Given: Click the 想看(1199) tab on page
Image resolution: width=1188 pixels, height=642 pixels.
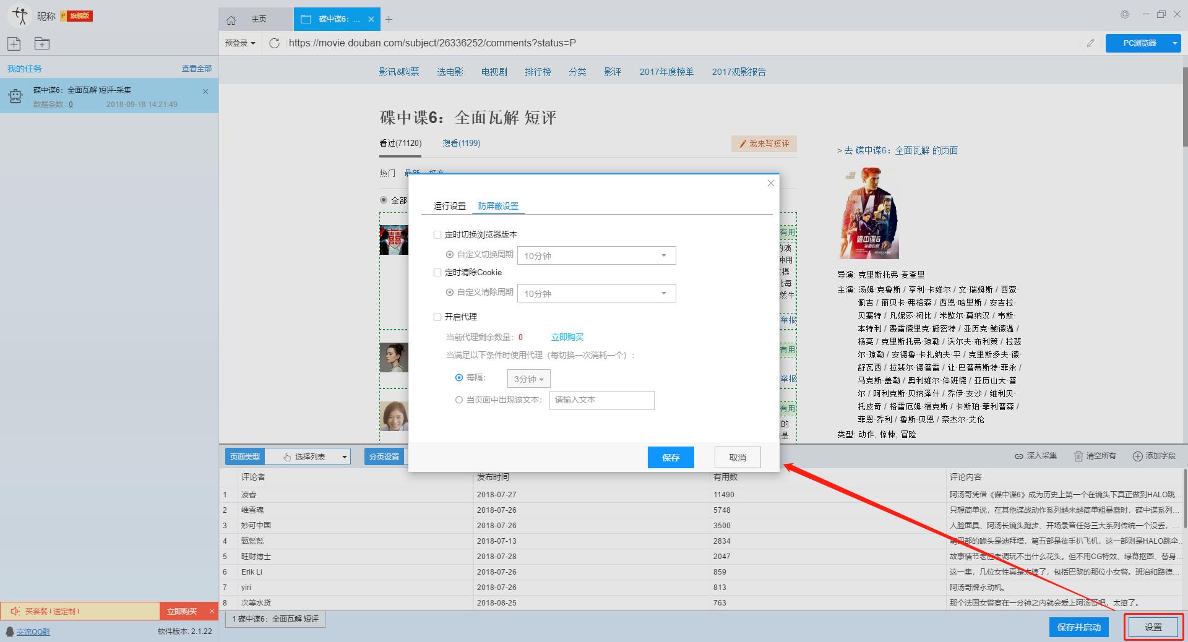Looking at the screenshot, I should (x=461, y=143).
